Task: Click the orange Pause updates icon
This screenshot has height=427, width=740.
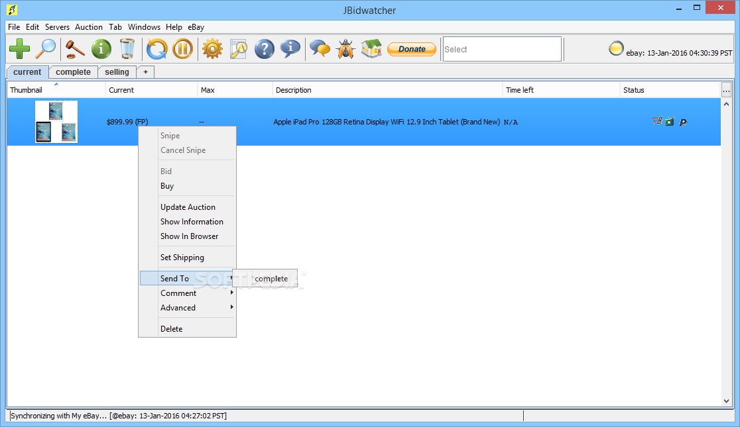Action: coord(182,49)
